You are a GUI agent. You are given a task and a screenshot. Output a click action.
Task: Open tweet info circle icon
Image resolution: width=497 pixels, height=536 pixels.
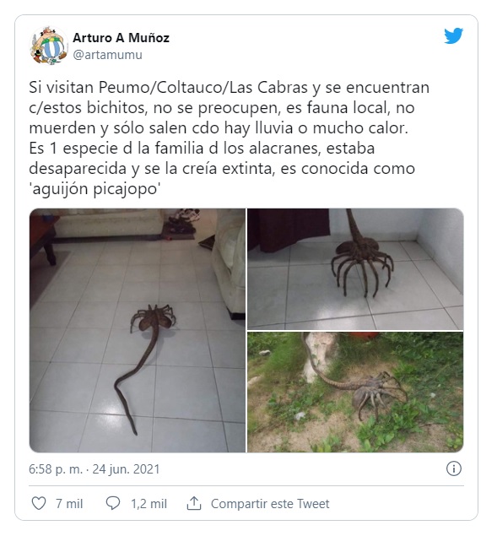454,468
